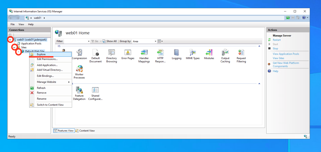Collapse the Management section group arrow
321x152 pixels.
259,84
